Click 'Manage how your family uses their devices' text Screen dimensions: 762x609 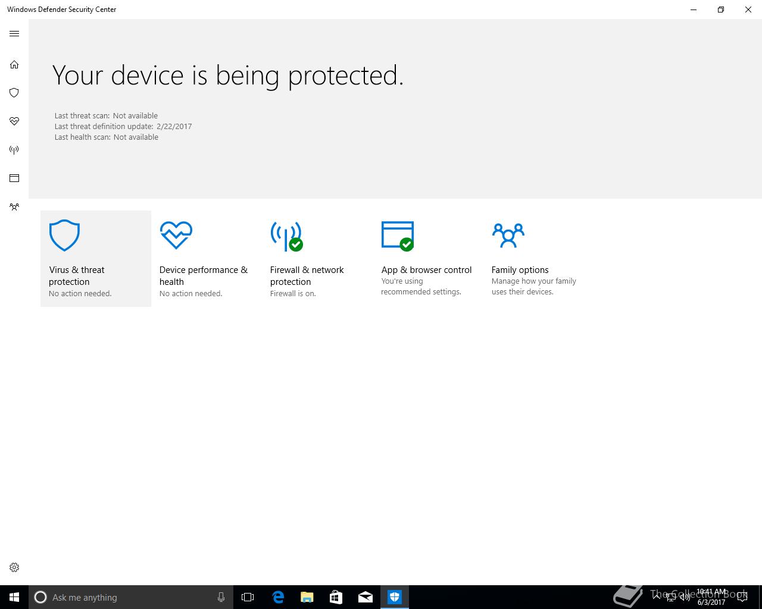click(x=534, y=287)
